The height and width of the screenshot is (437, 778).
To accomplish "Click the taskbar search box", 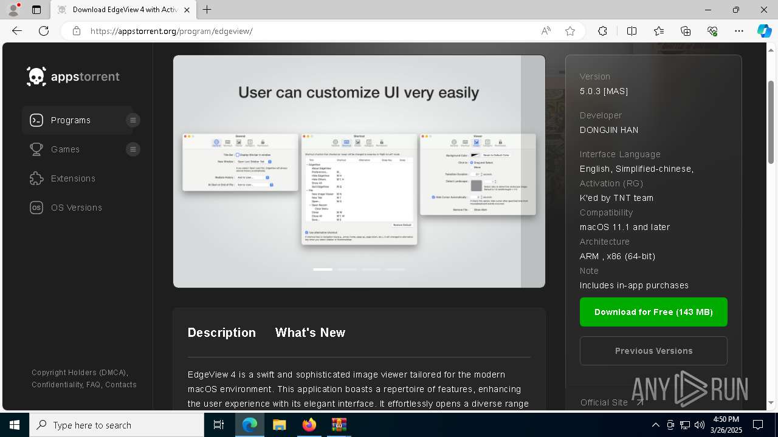I will click(x=117, y=425).
